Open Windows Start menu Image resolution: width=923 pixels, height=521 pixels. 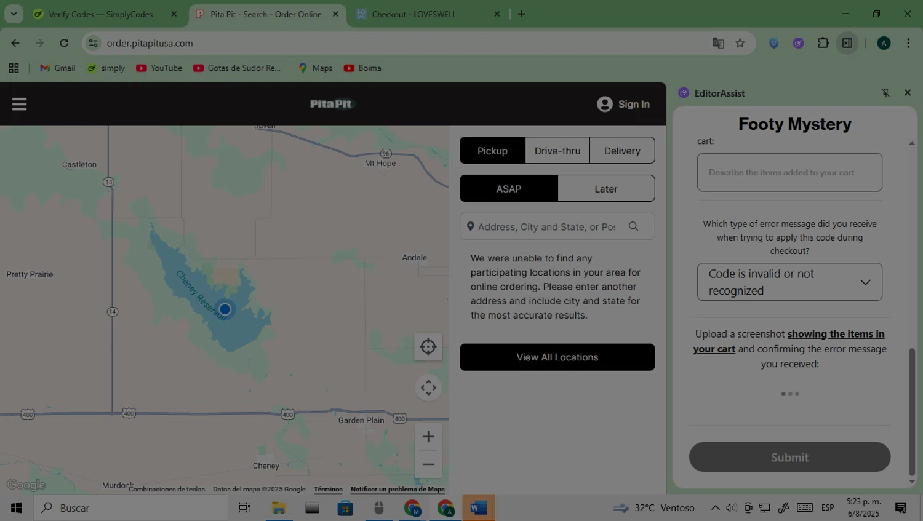point(17,508)
